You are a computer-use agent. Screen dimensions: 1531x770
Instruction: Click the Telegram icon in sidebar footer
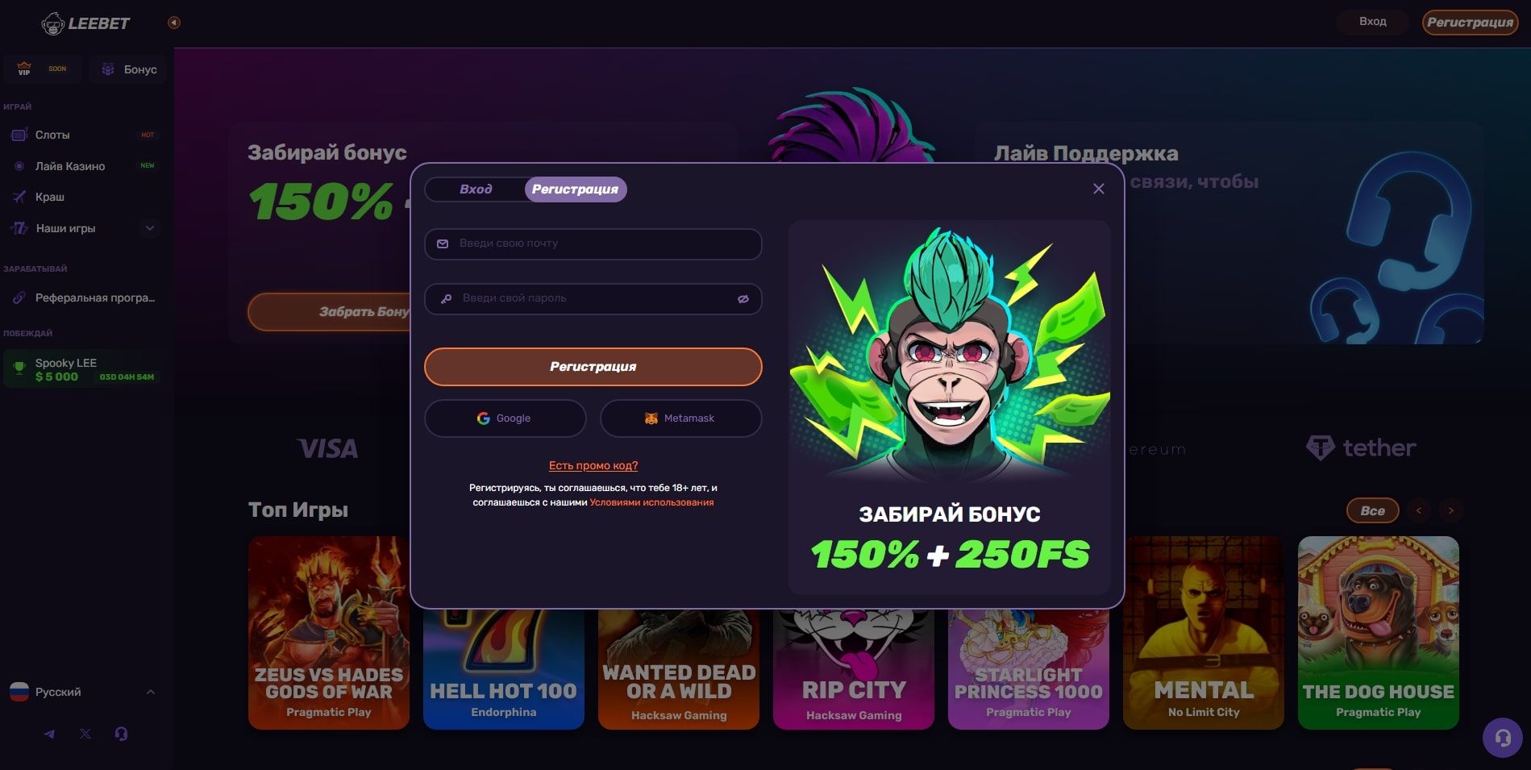point(49,735)
